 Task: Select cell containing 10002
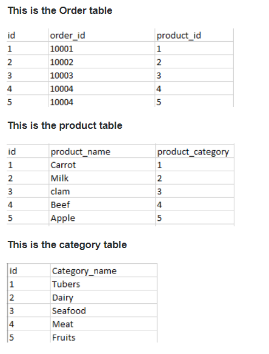(102, 62)
